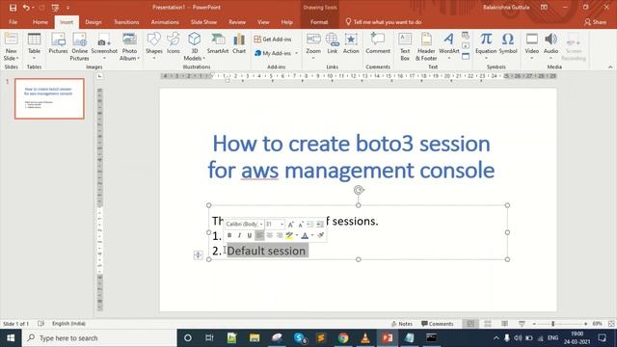Click the Windows search box on the taskbar

tap(99, 338)
